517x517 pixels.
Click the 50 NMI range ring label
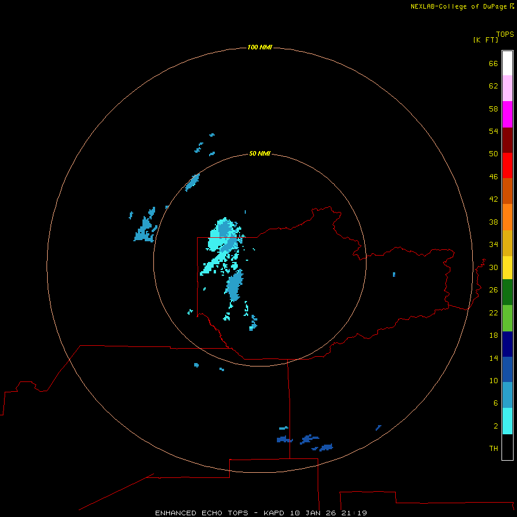(260, 153)
